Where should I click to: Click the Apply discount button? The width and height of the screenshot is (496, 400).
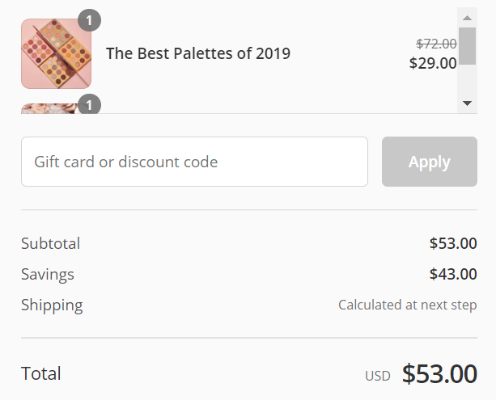pyautogui.click(x=430, y=162)
